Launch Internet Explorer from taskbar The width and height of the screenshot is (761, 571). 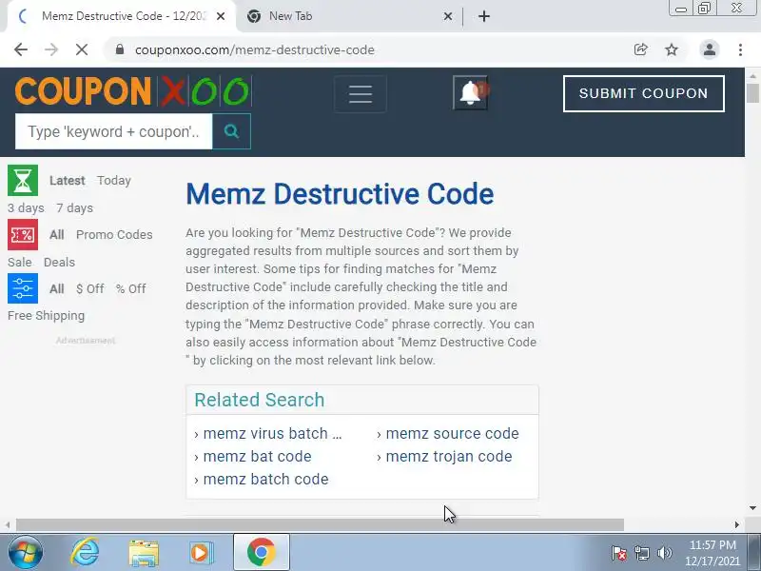pyautogui.click(x=85, y=552)
